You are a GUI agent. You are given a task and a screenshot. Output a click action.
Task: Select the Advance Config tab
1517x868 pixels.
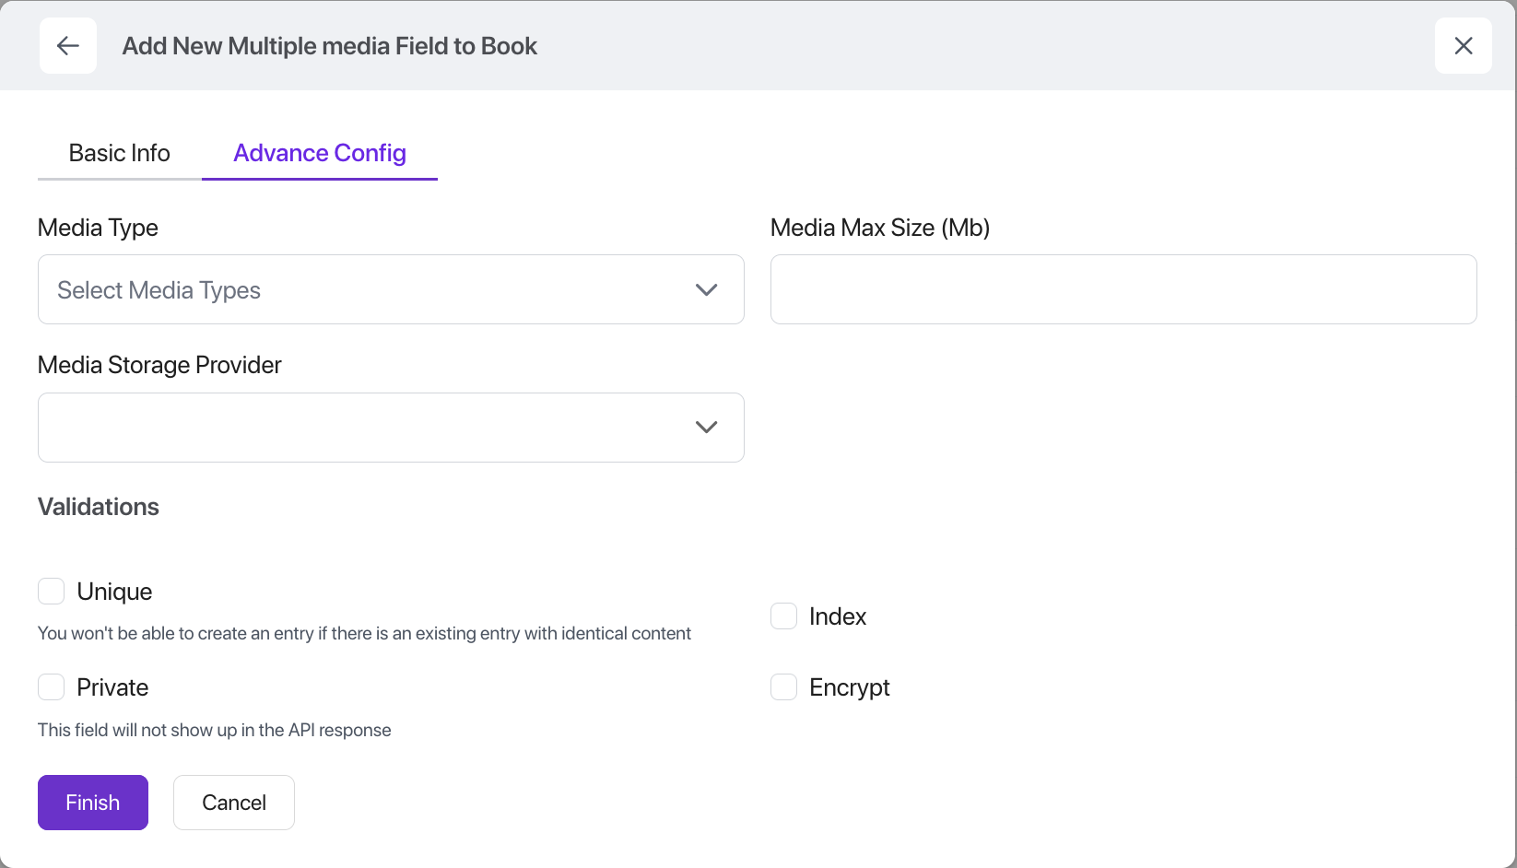[319, 153]
